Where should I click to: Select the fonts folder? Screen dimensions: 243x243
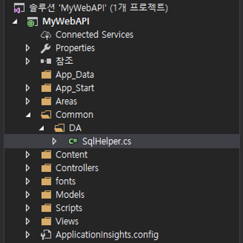tap(65, 181)
